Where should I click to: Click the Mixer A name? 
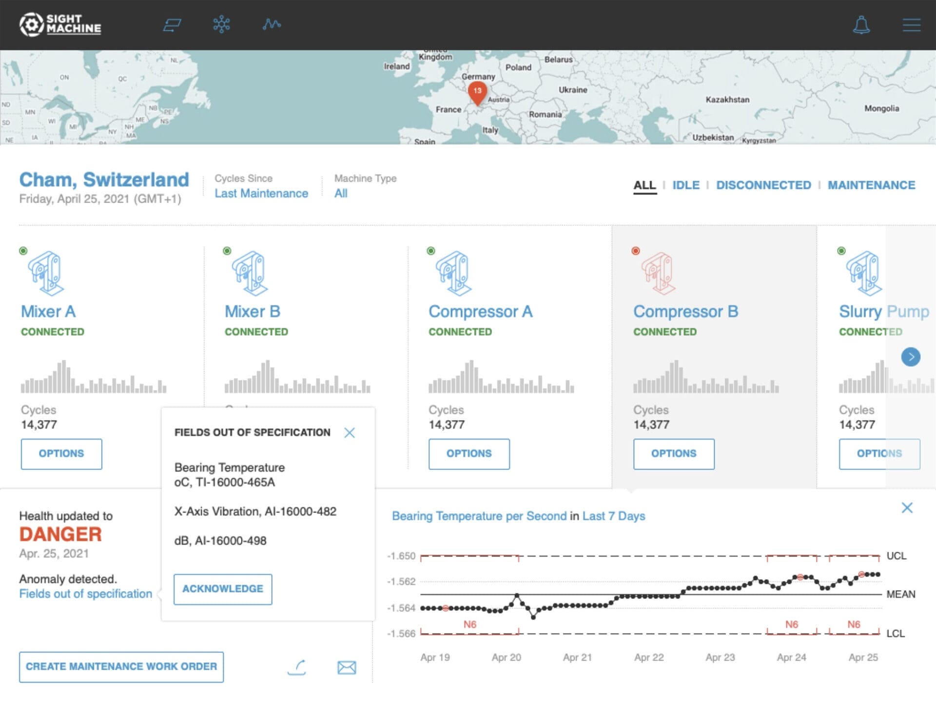point(48,312)
